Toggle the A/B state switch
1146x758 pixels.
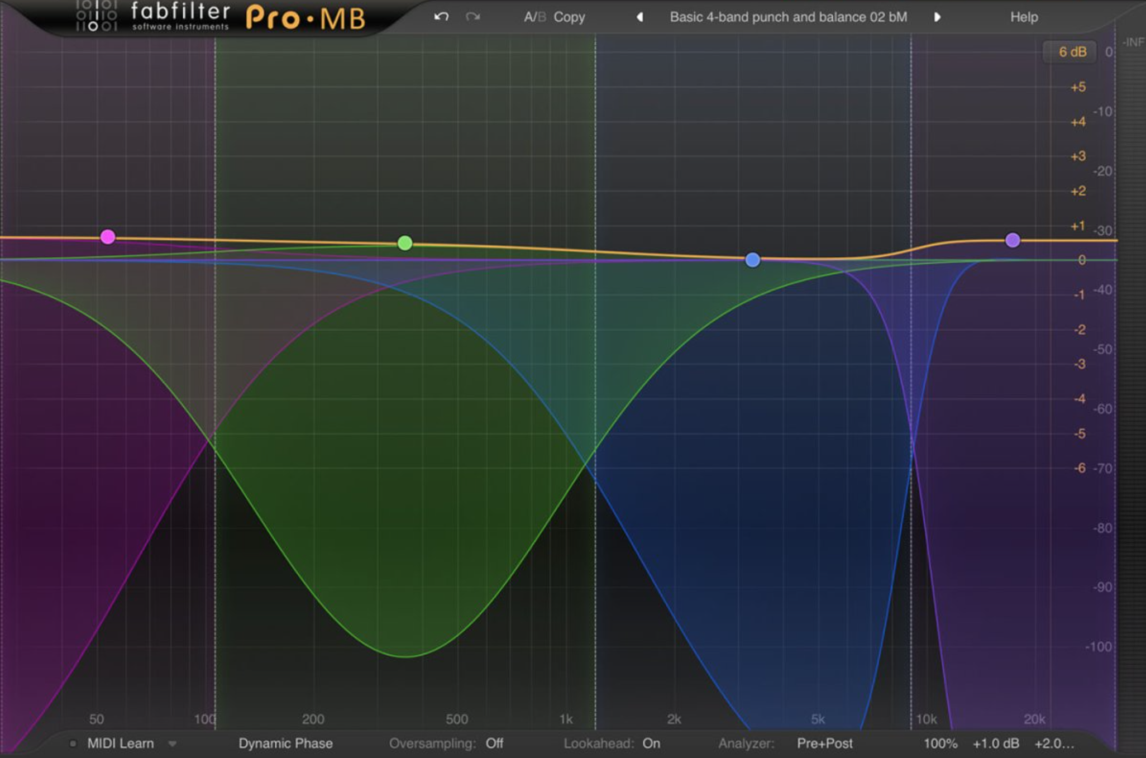(534, 17)
